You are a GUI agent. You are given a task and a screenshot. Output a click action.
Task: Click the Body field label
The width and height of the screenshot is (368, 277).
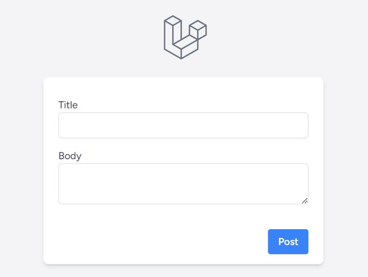click(70, 156)
